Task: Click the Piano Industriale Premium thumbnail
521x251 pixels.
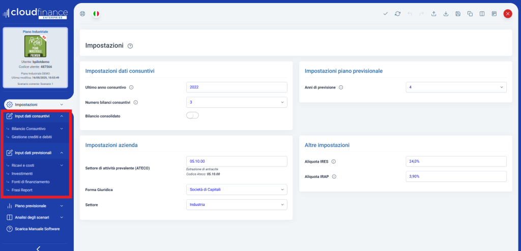Action: (35, 46)
